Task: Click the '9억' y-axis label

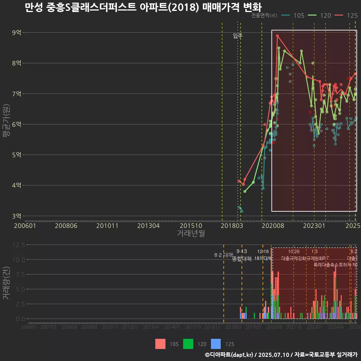Action: click(17, 32)
